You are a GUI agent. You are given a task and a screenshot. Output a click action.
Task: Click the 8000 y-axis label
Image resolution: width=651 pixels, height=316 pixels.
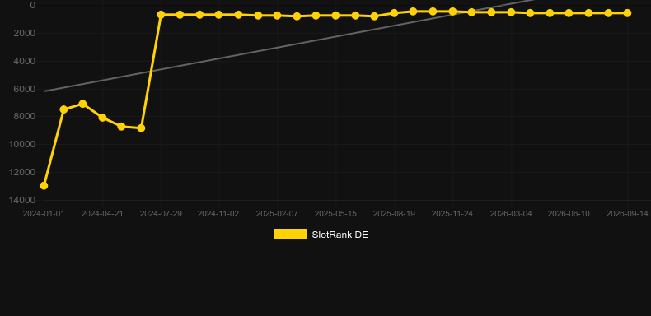pos(25,117)
